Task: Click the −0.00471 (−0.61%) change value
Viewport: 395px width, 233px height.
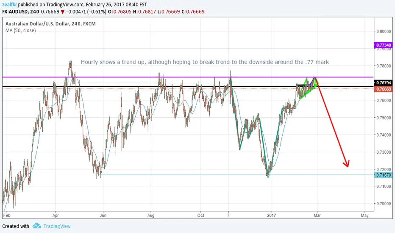Action: 86,11
